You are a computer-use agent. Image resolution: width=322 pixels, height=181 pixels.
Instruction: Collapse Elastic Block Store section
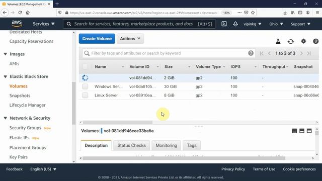coord(6,76)
